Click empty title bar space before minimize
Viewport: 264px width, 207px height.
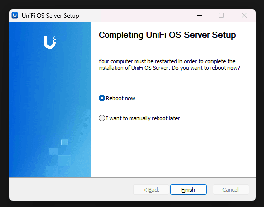(135, 16)
